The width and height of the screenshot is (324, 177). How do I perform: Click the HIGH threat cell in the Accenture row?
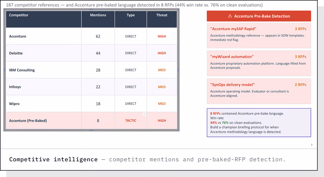coord(162,36)
